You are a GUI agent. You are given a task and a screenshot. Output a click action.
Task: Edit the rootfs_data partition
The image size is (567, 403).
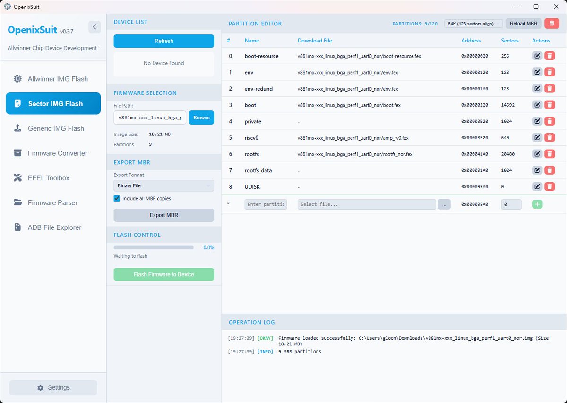click(x=537, y=170)
